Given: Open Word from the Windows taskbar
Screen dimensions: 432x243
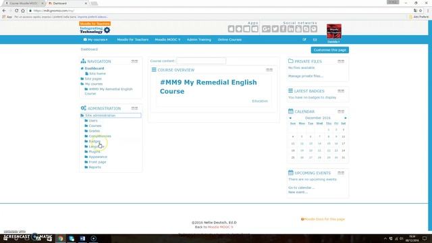Looking at the screenshot, I should [82, 238].
